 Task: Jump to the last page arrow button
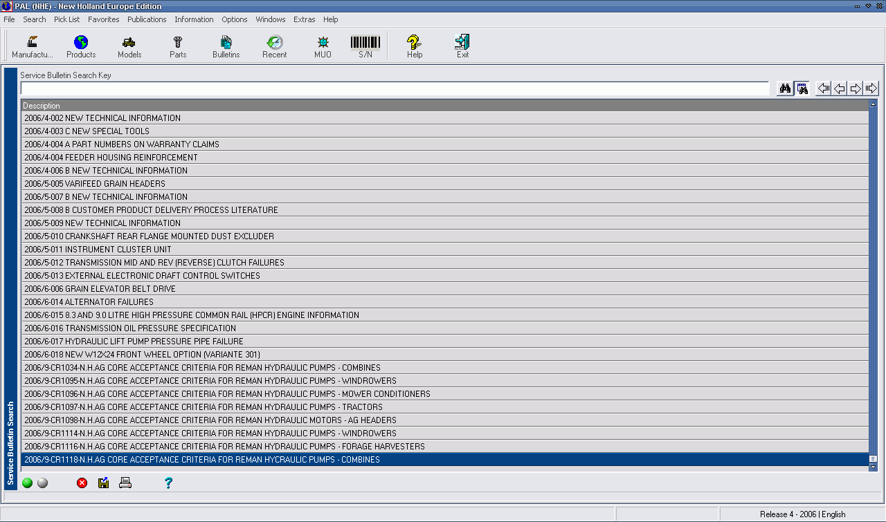pos(871,88)
